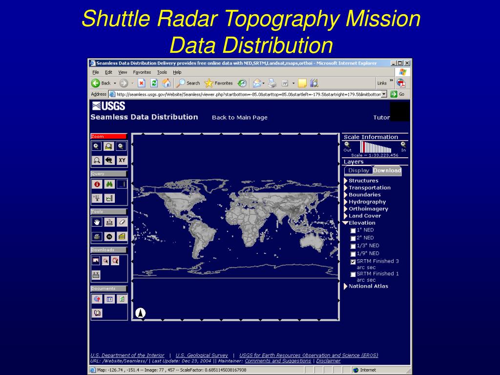Image resolution: width=500 pixels, height=375 pixels.
Task: Select the zoom out magnifier tool
Action: [121, 146]
